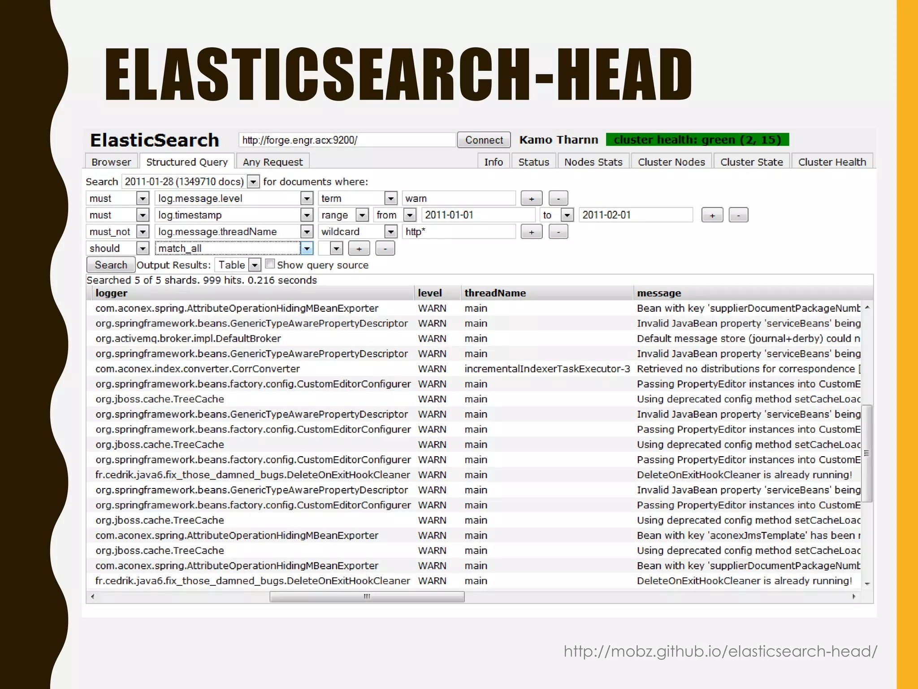Open the Any Request tab
This screenshot has height=689, width=918.
click(x=273, y=161)
